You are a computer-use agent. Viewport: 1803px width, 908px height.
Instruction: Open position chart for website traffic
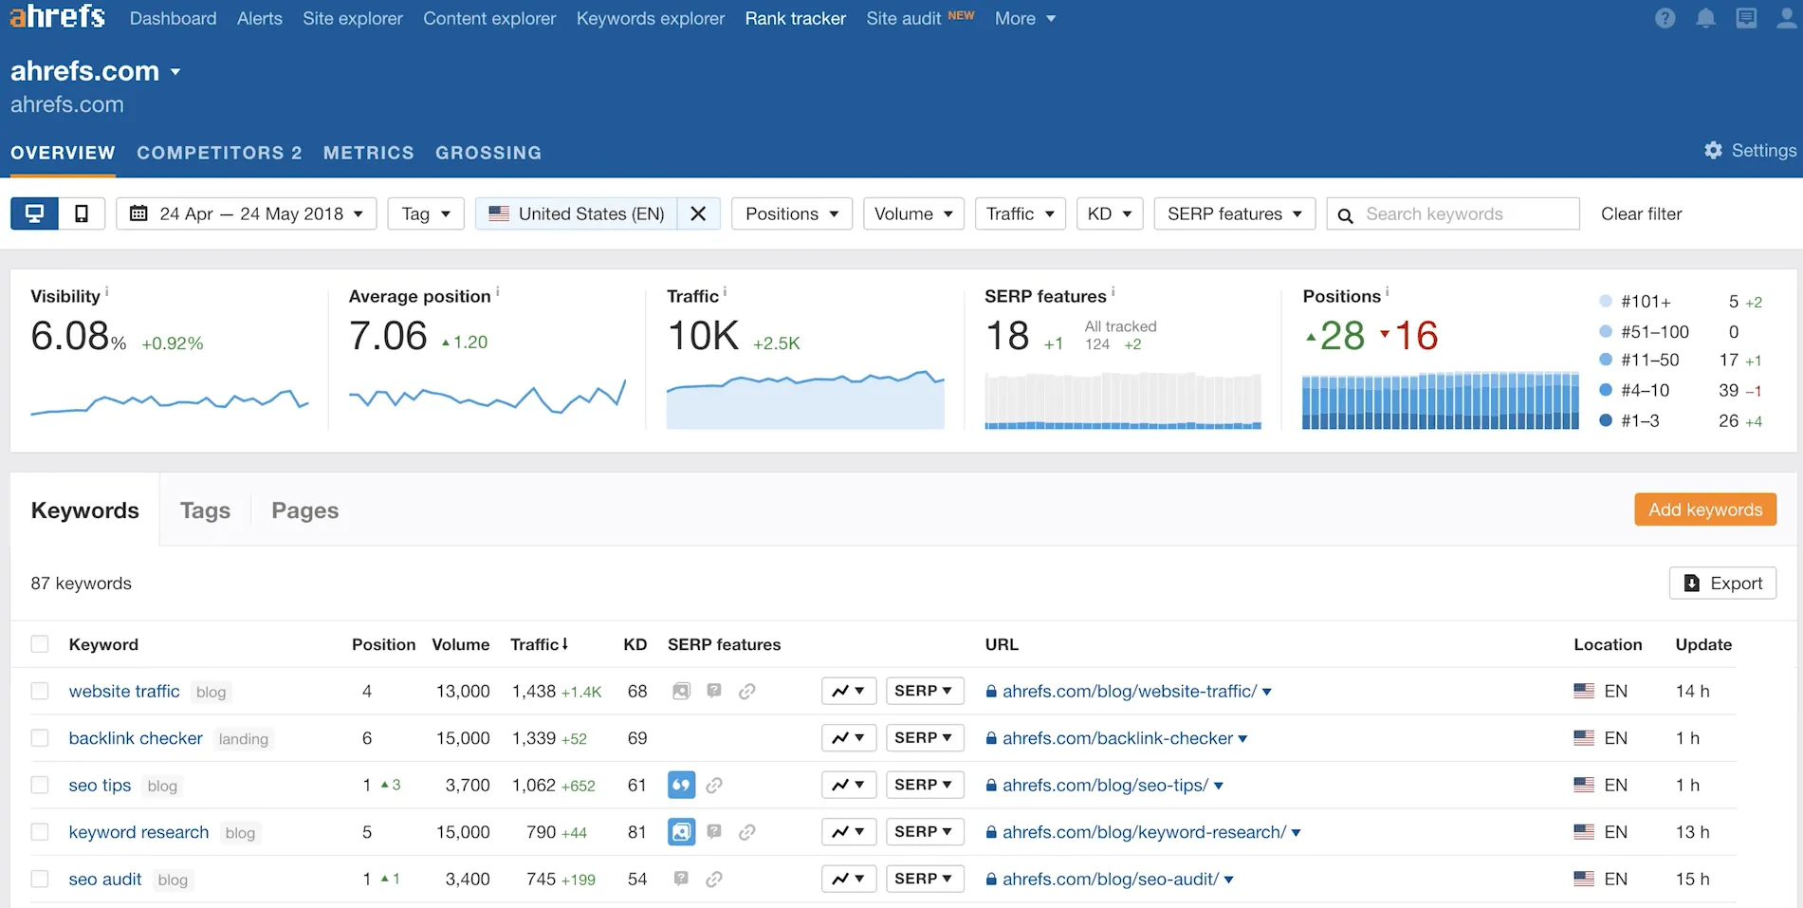click(848, 691)
